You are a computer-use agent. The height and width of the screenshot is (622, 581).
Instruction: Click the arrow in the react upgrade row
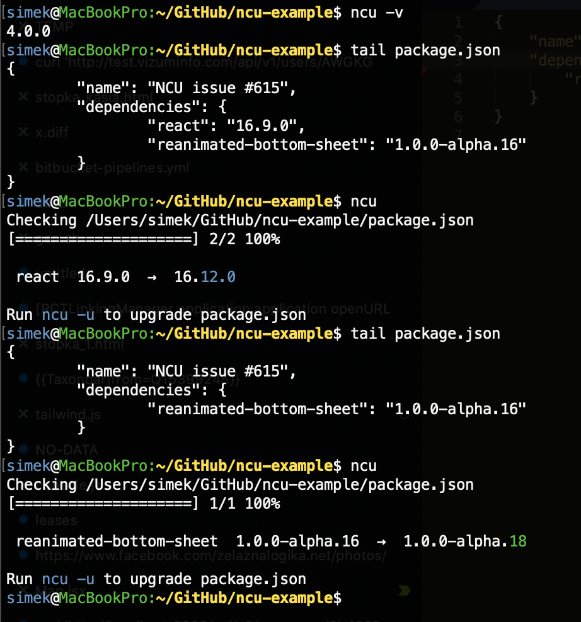pyautogui.click(x=152, y=277)
